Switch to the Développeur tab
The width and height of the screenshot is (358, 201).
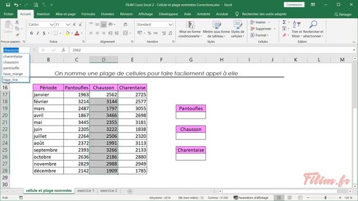[x=168, y=14]
